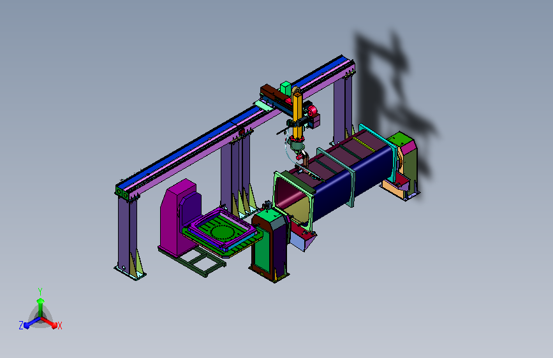This screenshot has width=553, height=358.
Task: Select the small green box atop gantry carriage
Action: coord(286,87)
